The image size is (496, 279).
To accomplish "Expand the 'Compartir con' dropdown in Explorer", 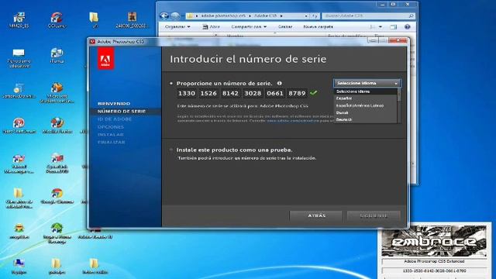I will point(249,27).
